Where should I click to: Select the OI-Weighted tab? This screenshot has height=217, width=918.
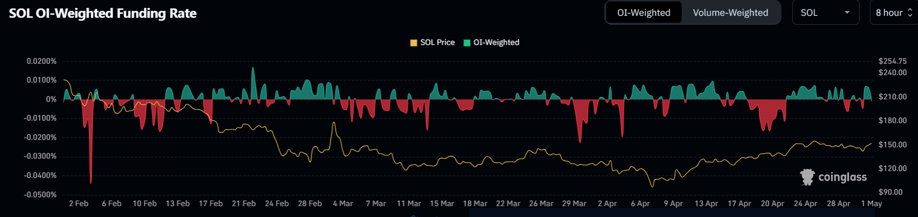643,13
